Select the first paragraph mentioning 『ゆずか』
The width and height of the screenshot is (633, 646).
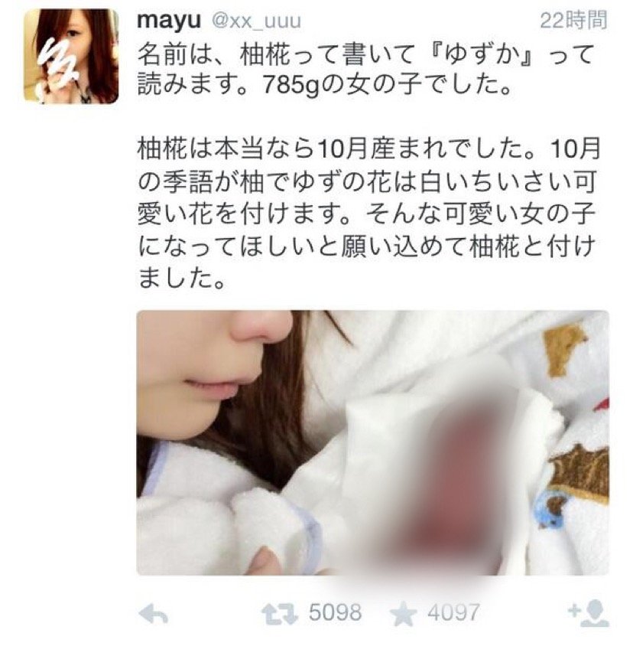[365, 70]
